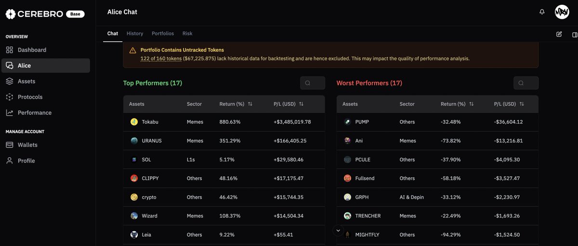Click the PUMP token icon
The height and width of the screenshot is (246, 578).
(x=348, y=122)
